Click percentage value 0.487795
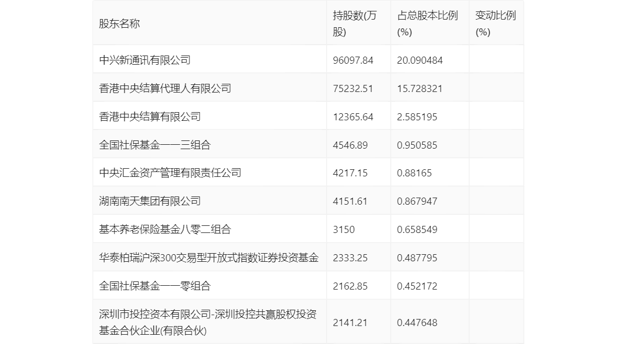 coord(417,258)
